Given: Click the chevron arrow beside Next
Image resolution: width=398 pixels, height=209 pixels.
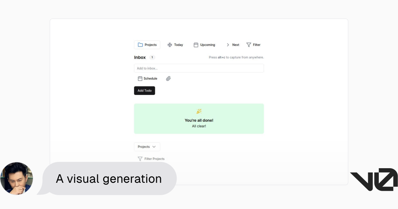Looking at the screenshot, I should [228, 45].
